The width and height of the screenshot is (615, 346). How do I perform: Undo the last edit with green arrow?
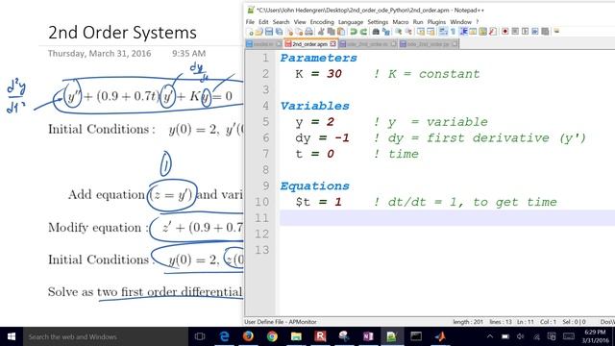coord(354,32)
